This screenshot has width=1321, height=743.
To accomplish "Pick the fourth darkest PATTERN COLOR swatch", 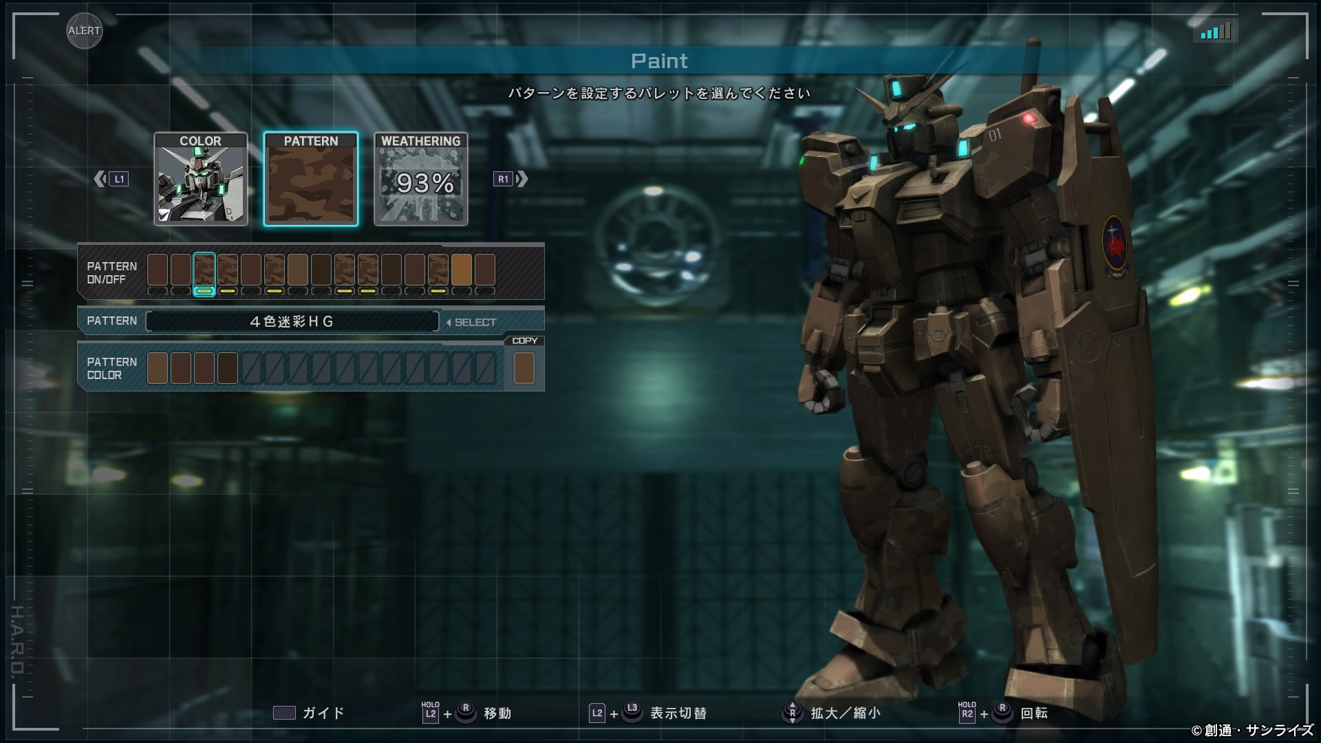I will 228,368.
